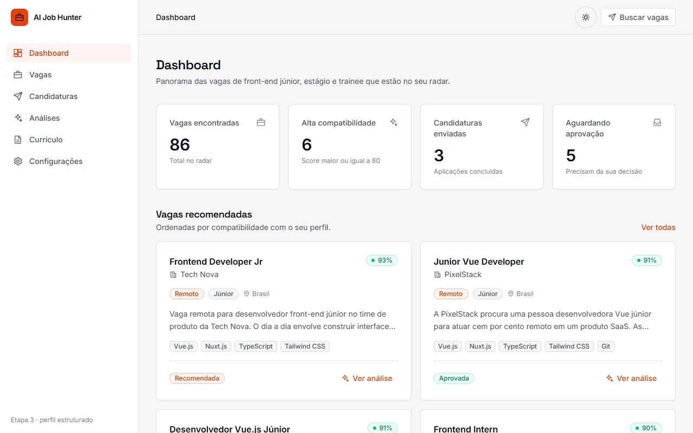Click sparkles icon on Alta compatibilidade card
The height and width of the screenshot is (433, 693).
tap(394, 122)
